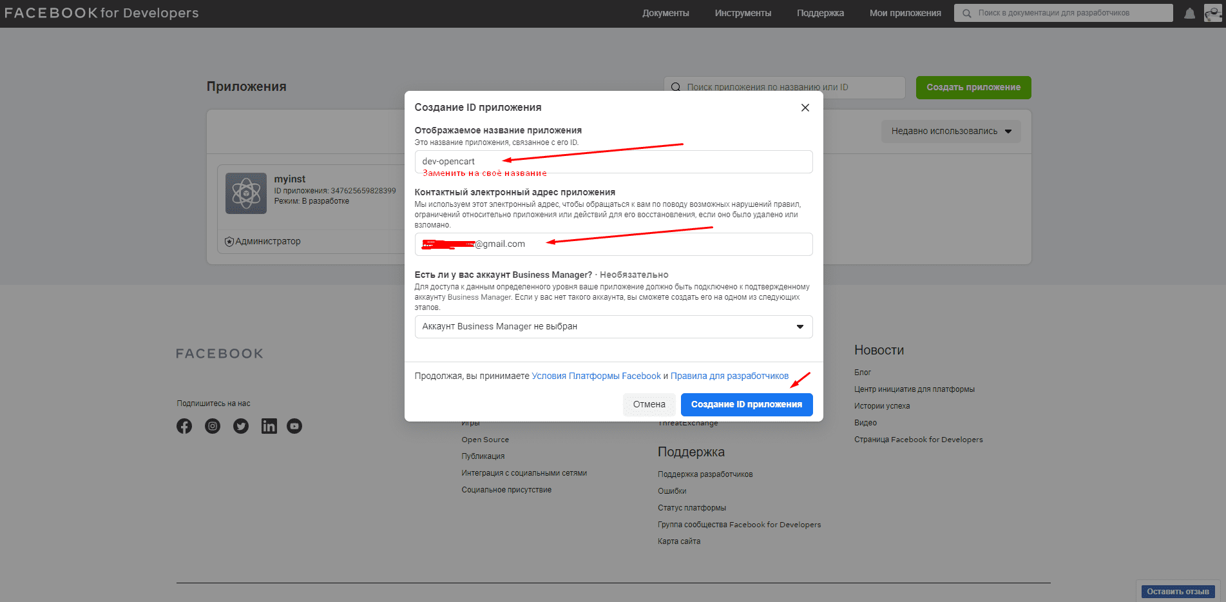Click the Администратор role label

tap(268, 242)
